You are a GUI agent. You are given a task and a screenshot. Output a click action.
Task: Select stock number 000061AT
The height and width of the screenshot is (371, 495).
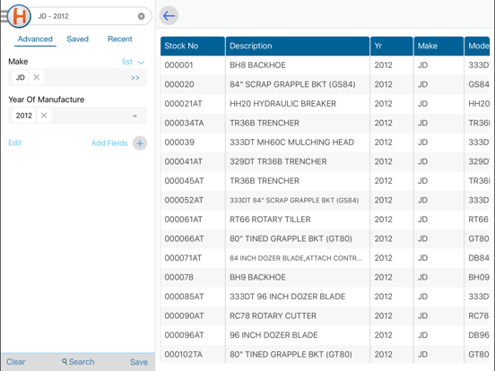point(183,220)
